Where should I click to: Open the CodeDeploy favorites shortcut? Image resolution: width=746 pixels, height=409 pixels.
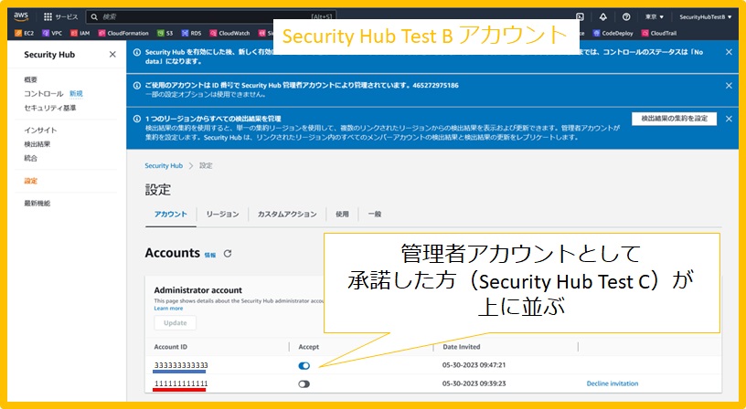click(613, 33)
